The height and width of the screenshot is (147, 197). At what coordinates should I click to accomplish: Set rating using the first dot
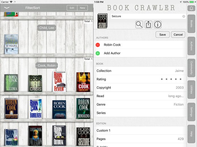click(x=162, y=79)
